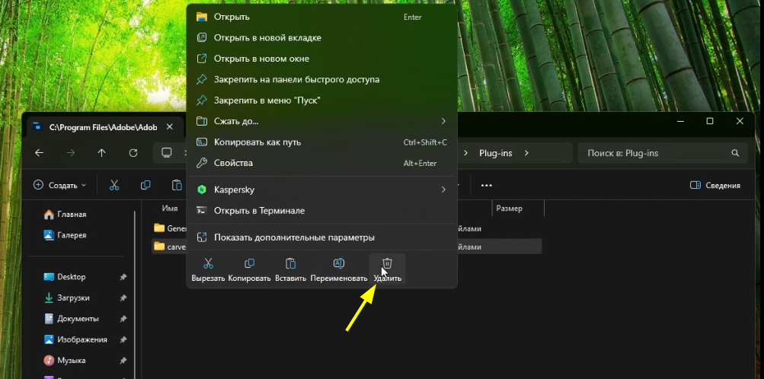Open the Создать dropdown
764x379 pixels.
[x=59, y=186]
